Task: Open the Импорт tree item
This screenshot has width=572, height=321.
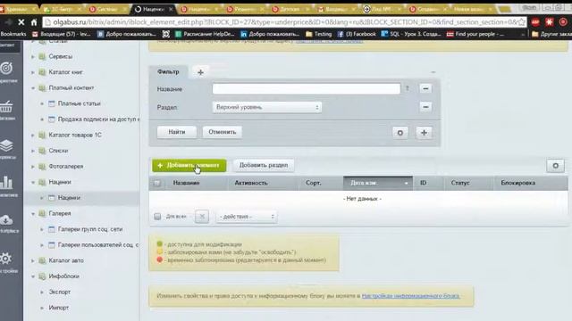Action: click(59, 308)
